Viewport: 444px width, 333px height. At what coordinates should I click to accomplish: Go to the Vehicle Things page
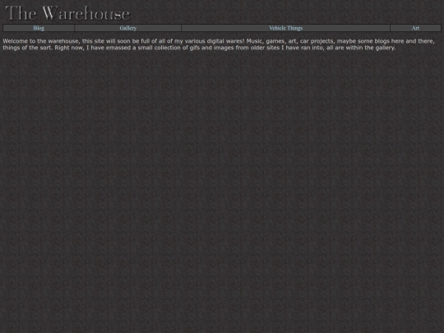[285, 28]
